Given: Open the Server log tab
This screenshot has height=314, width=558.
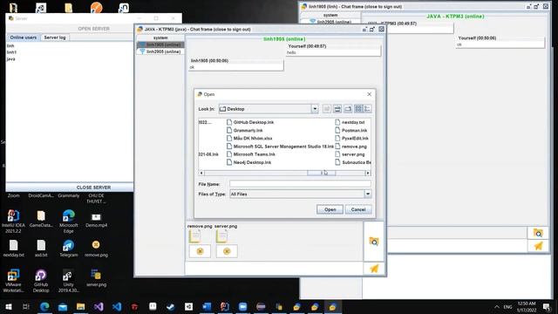Looking at the screenshot, I should [55, 38].
